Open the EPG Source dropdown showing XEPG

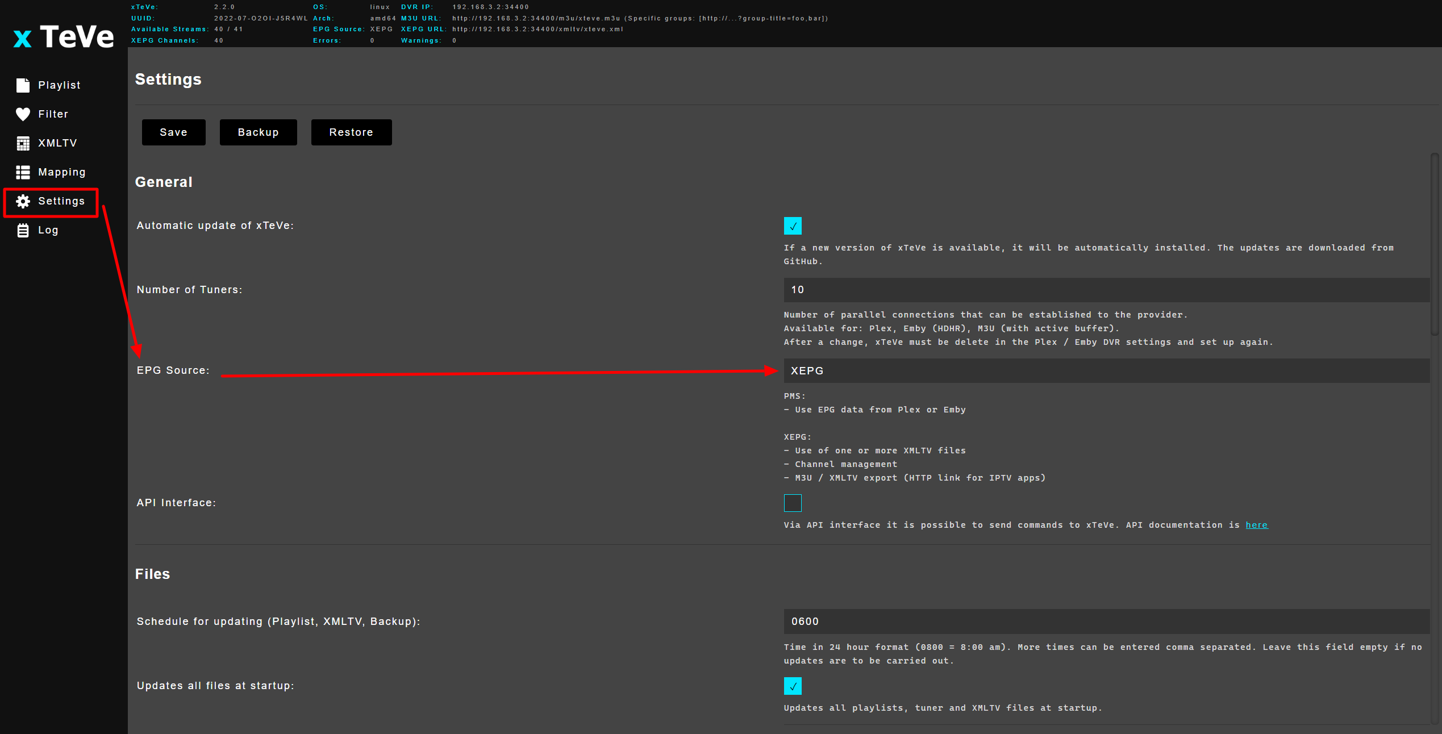click(1106, 370)
